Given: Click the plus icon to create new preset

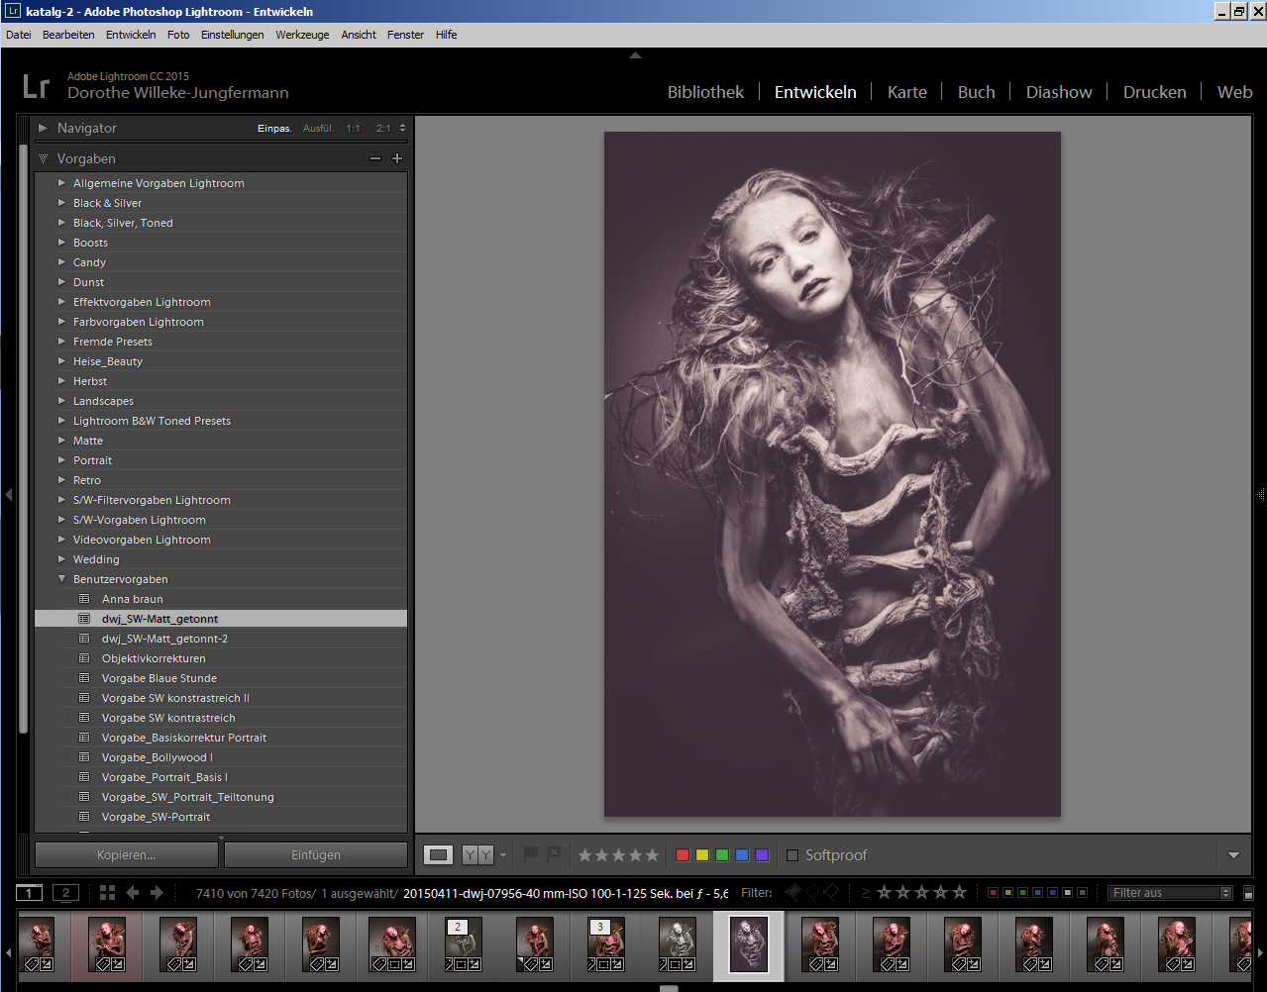Looking at the screenshot, I should (x=397, y=158).
